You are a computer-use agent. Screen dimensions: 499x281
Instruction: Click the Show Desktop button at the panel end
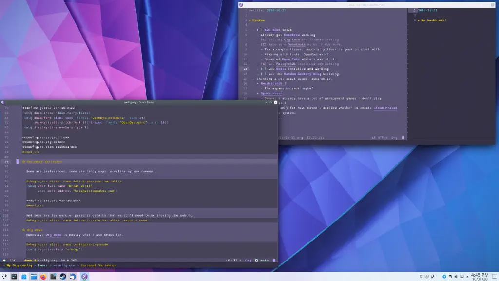pos(495,277)
